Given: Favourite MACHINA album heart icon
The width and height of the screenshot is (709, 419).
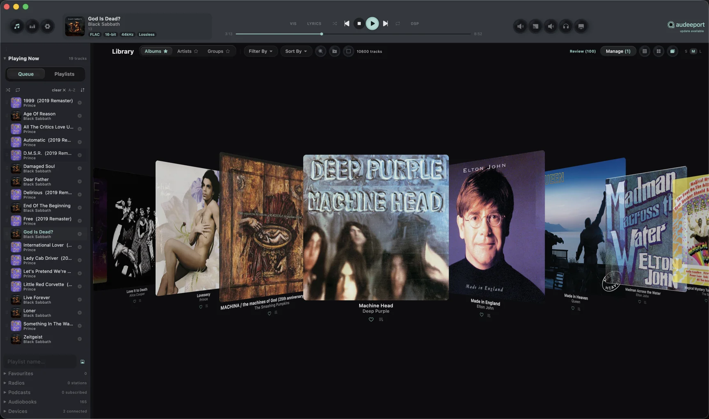Looking at the screenshot, I should coord(269,313).
